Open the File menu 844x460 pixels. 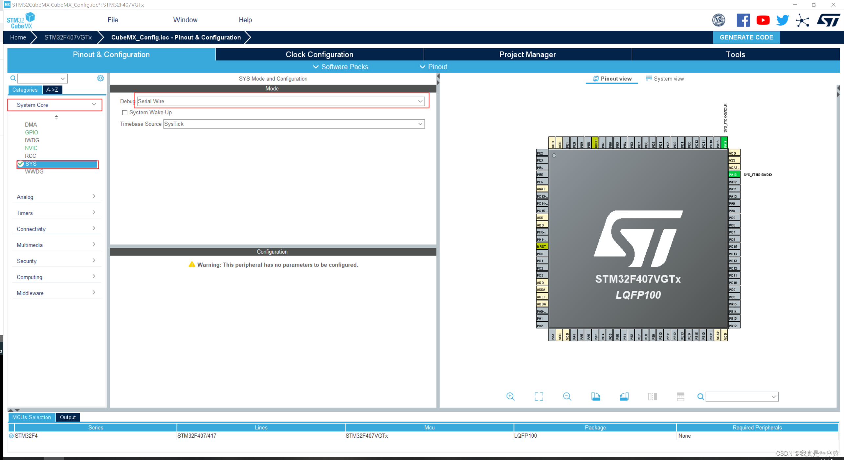113,20
